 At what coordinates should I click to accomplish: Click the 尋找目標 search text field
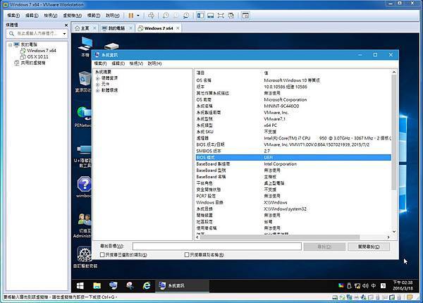[x=217, y=247]
